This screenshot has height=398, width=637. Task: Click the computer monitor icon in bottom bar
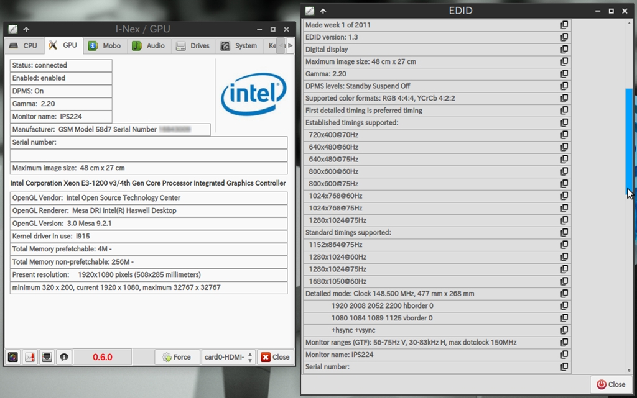tap(47, 357)
